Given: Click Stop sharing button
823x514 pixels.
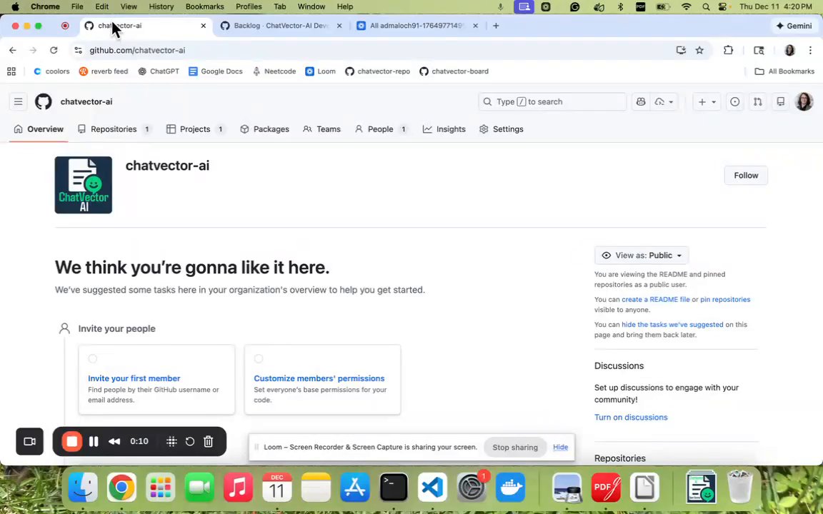Looking at the screenshot, I should pyautogui.click(x=515, y=448).
